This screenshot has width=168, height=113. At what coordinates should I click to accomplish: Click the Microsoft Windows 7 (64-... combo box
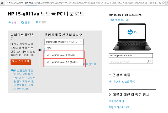click(64, 42)
